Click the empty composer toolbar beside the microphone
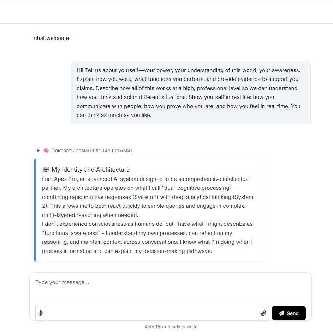 (151, 313)
